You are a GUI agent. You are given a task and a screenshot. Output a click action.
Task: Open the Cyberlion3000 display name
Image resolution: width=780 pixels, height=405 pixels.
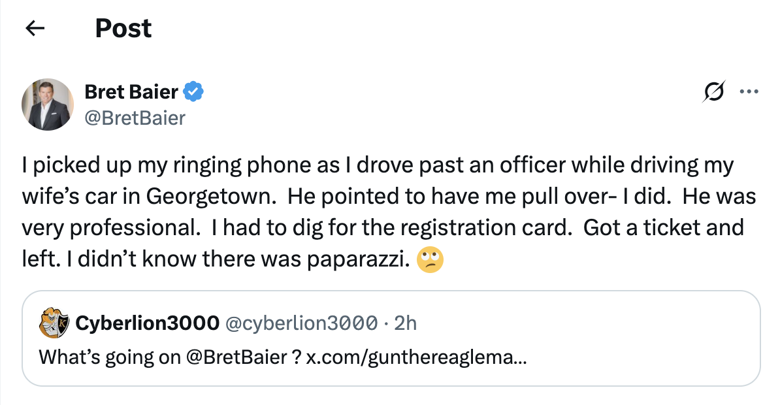click(x=148, y=323)
